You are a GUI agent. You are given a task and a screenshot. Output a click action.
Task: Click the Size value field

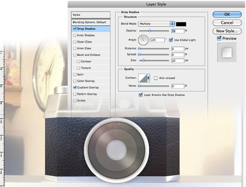[178, 61]
